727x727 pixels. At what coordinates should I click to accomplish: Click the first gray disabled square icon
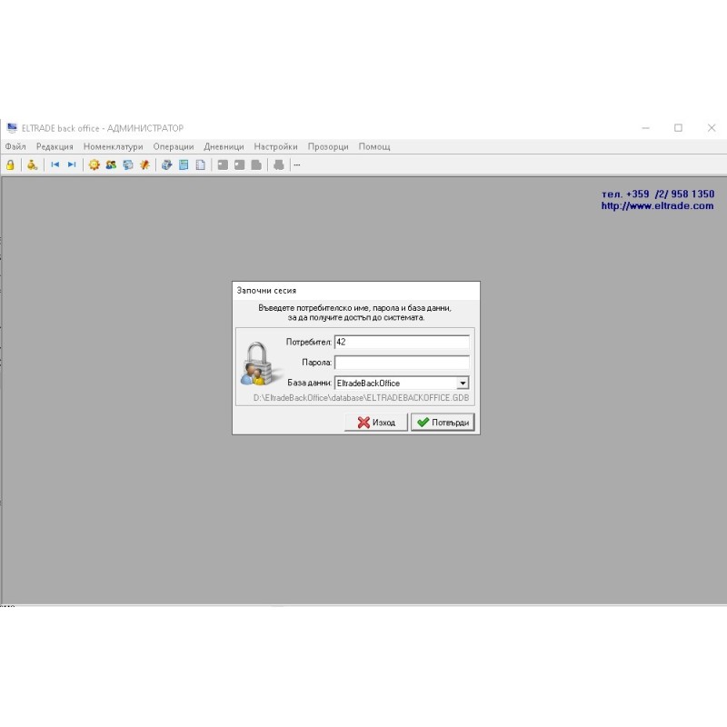point(223,164)
